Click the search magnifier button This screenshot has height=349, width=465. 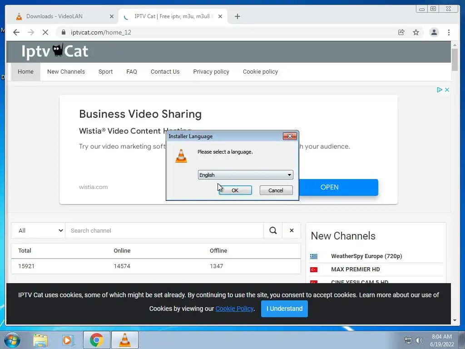[x=273, y=230]
